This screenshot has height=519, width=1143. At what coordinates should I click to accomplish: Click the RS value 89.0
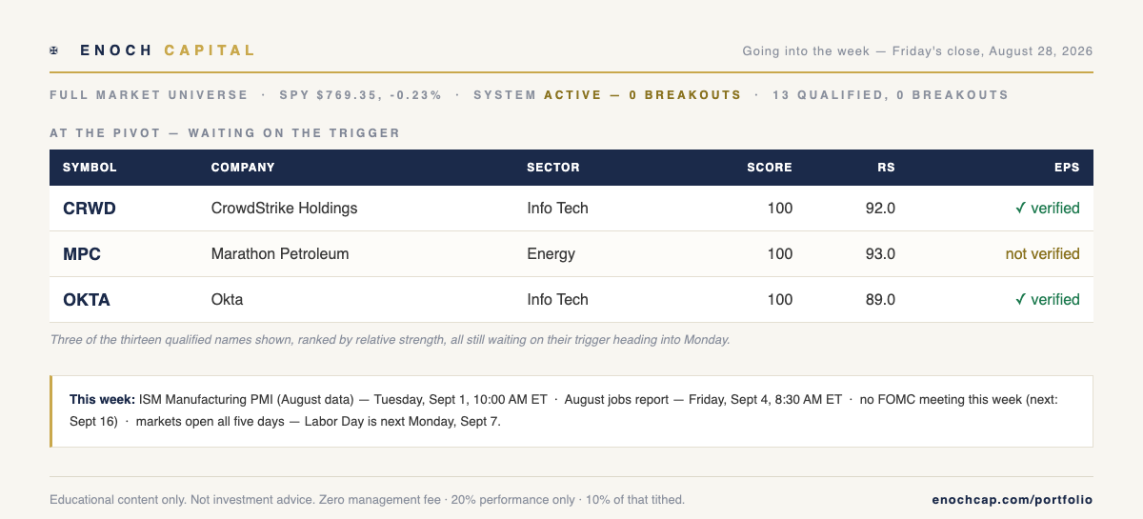point(880,300)
